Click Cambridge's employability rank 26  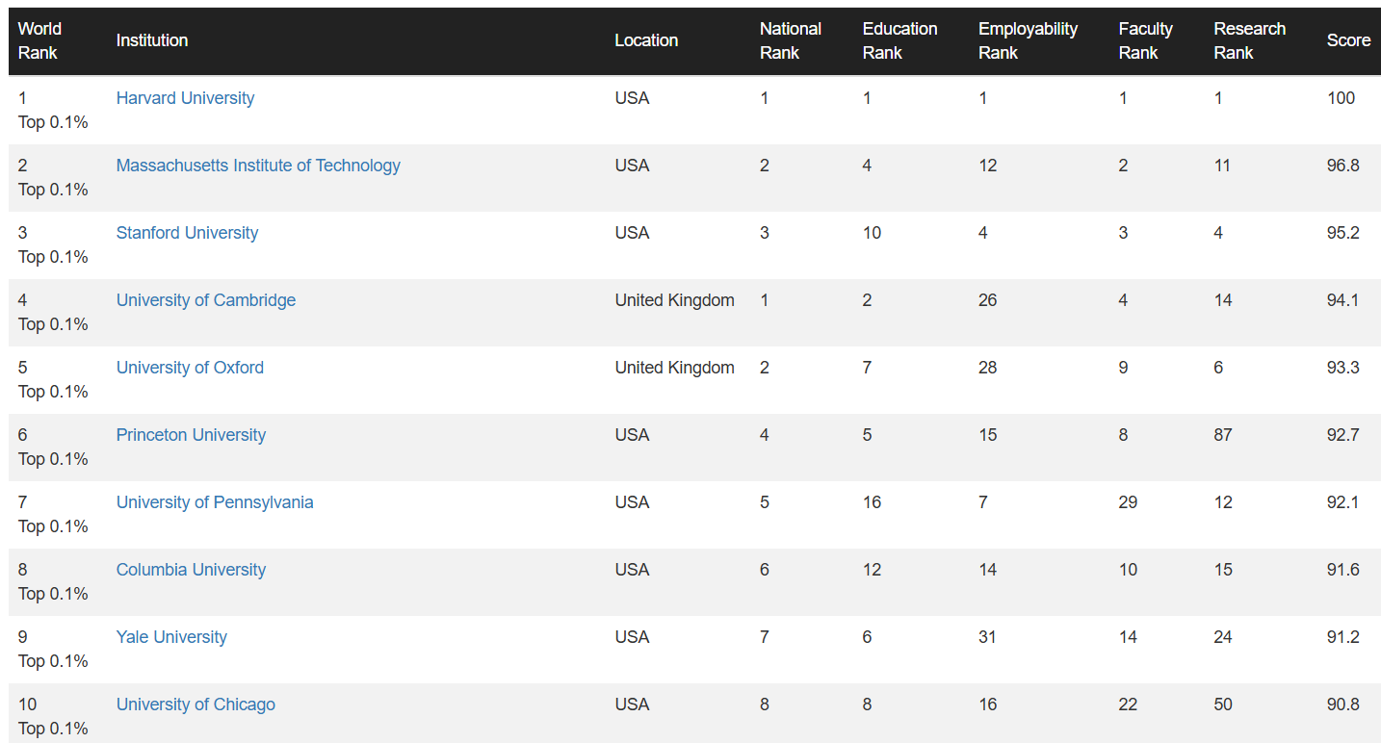pos(987,300)
